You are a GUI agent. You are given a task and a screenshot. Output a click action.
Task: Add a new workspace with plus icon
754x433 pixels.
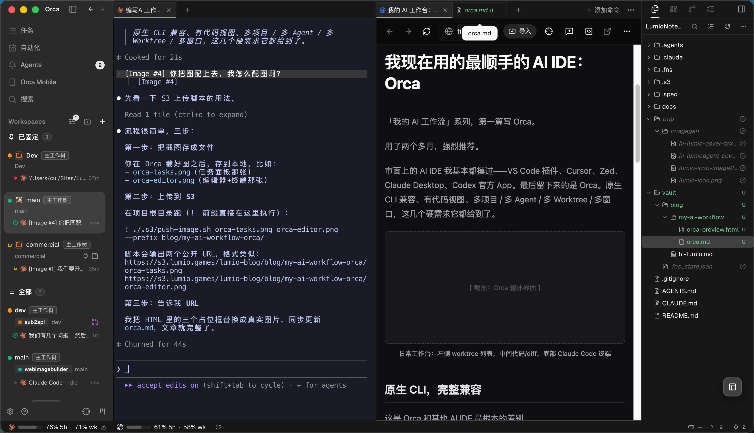(x=102, y=122)
